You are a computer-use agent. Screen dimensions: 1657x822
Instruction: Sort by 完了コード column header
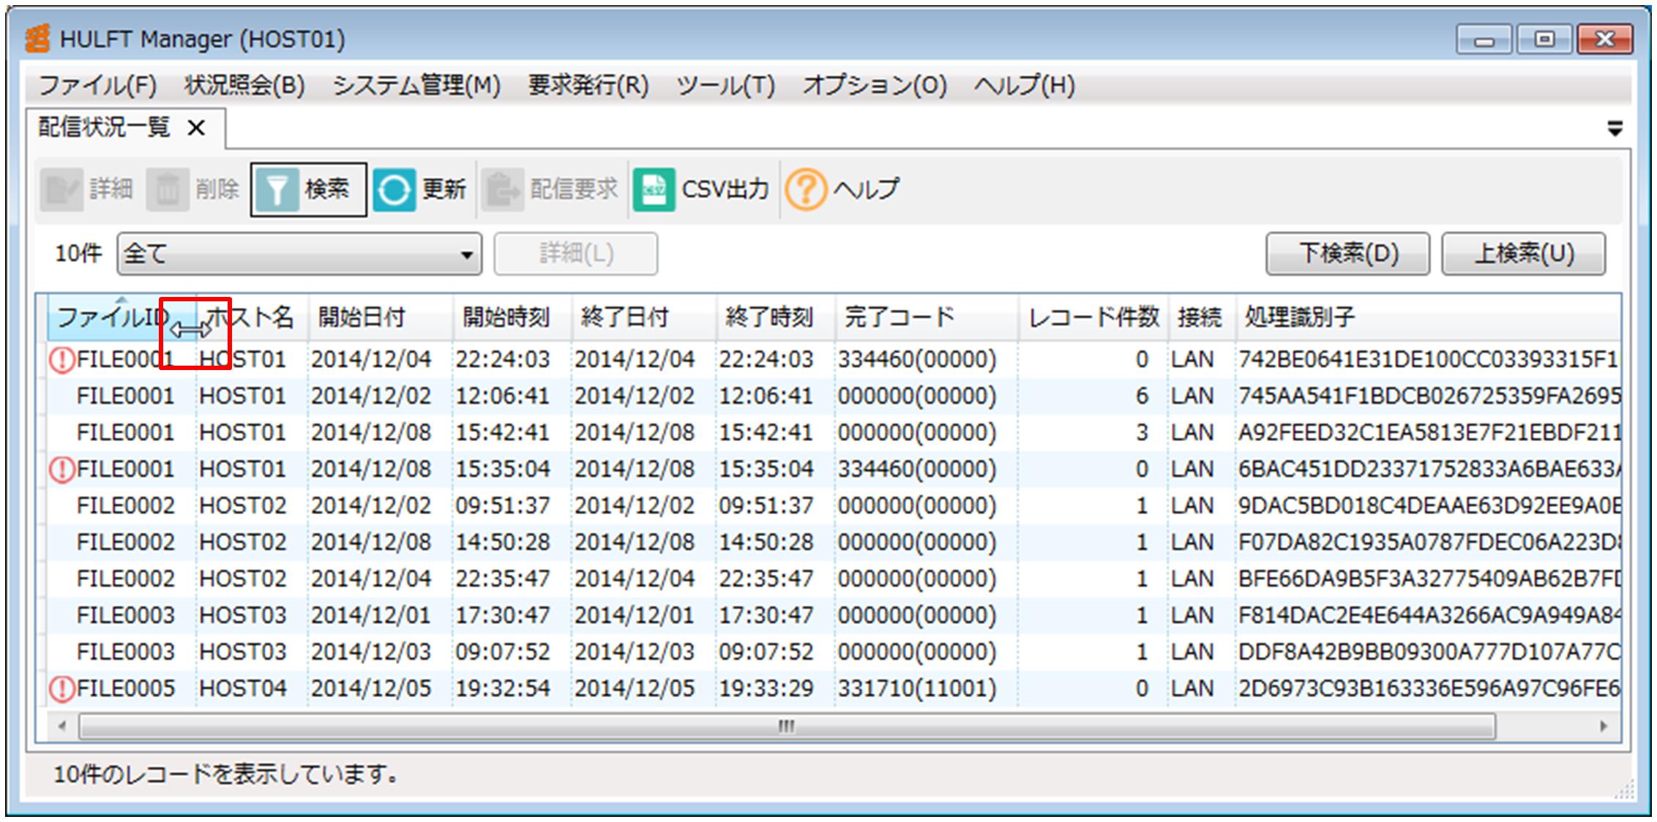tap(927, 317)
